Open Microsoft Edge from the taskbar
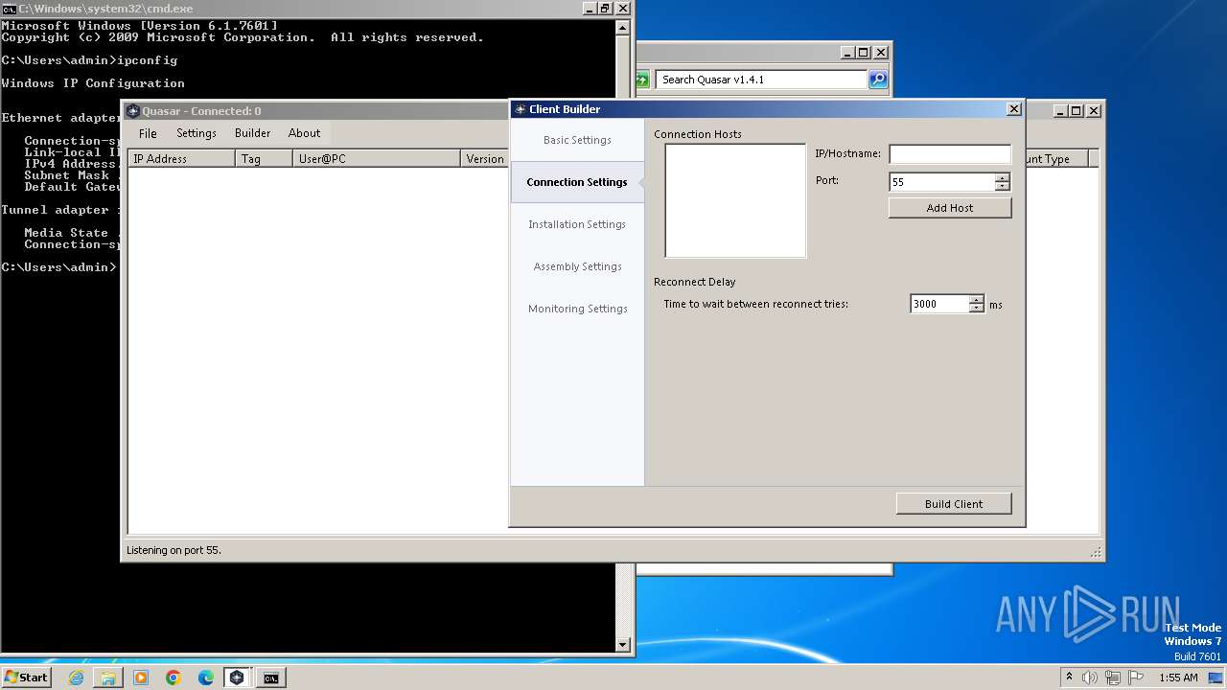The height and width of the screenshot is (690, 1227). click(206, 678)
